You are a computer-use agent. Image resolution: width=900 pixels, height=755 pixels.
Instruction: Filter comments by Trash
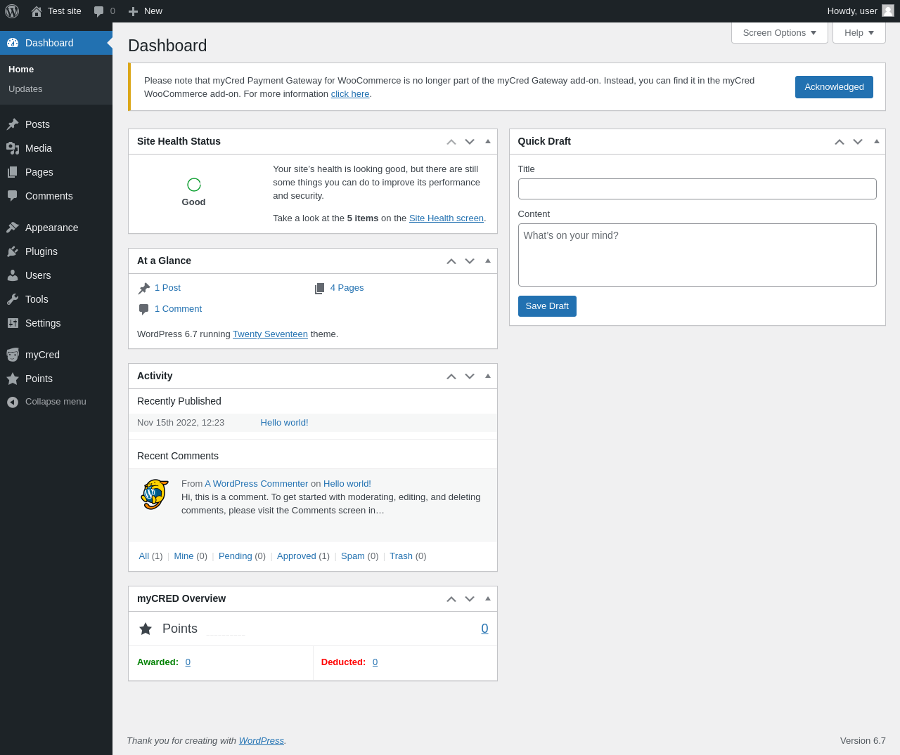[401, 556]
